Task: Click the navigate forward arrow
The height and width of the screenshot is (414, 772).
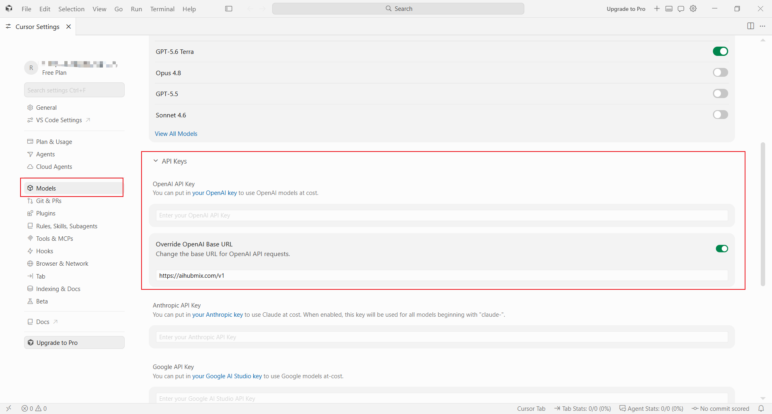Action: point(263,9)
